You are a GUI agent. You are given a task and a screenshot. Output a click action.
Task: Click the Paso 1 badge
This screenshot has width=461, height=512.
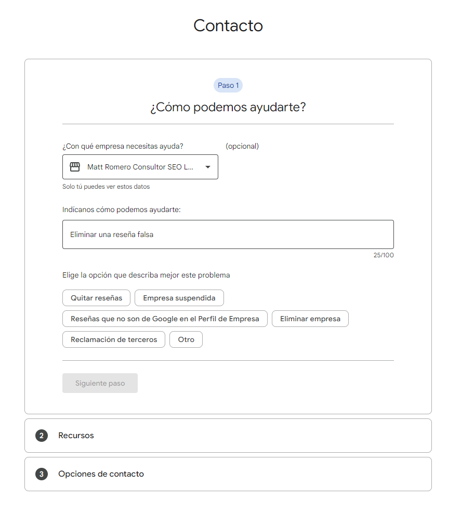(228, 85)
